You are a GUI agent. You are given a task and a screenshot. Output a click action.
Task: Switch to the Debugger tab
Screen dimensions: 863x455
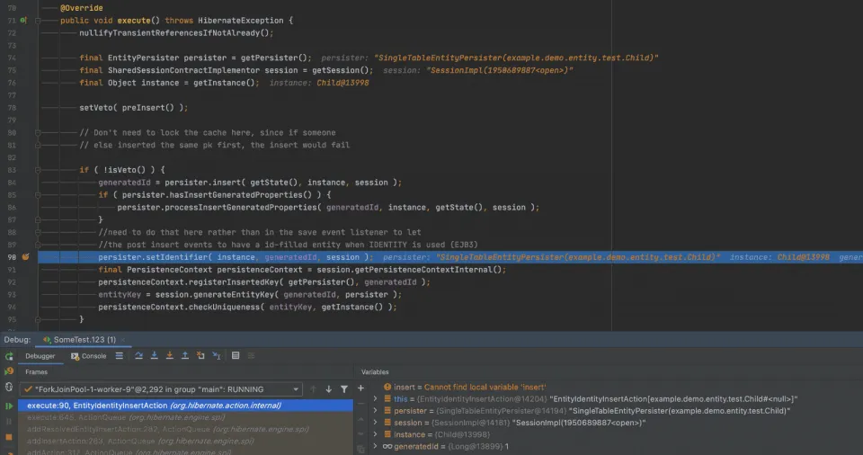(40, 356)
